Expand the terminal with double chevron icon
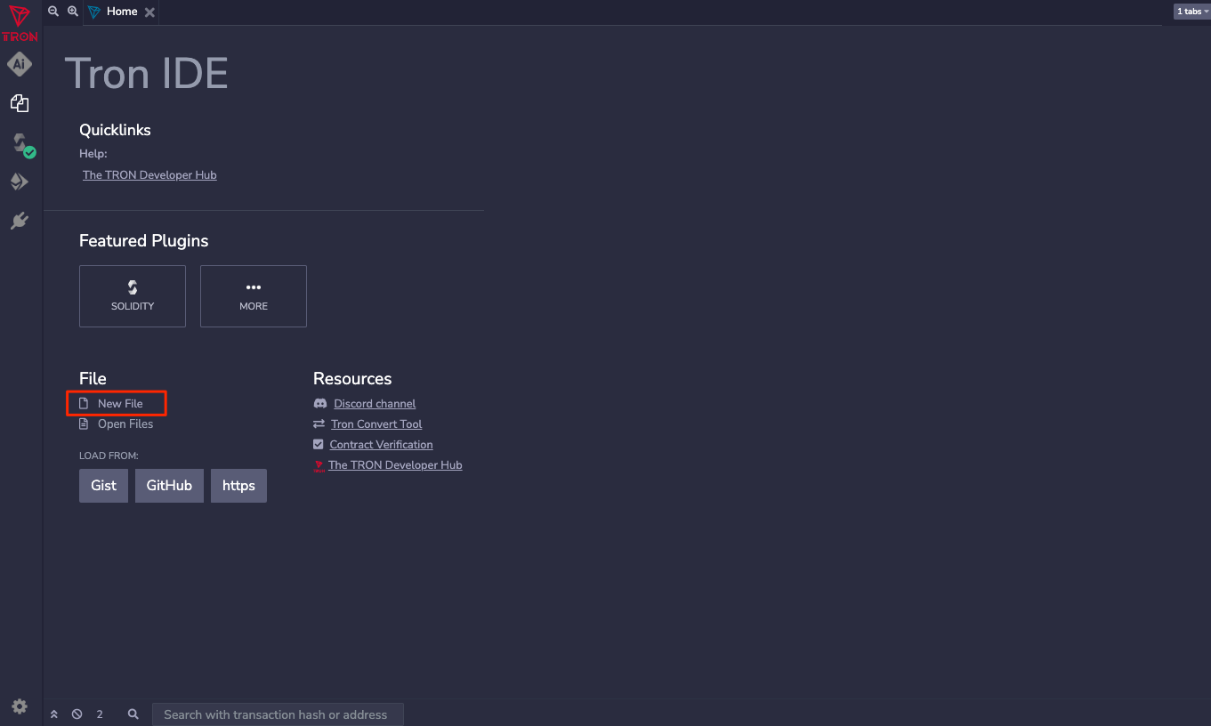1211x726 pixels. (x=53, y=714)
